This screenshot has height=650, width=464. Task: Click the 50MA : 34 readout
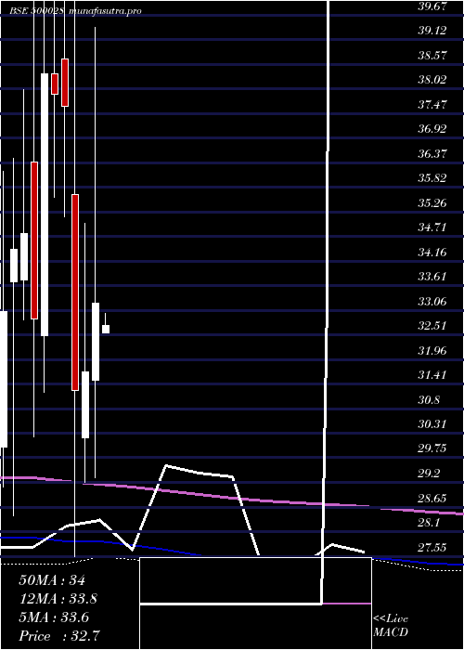pyautogui.click(x=52, y=580)
